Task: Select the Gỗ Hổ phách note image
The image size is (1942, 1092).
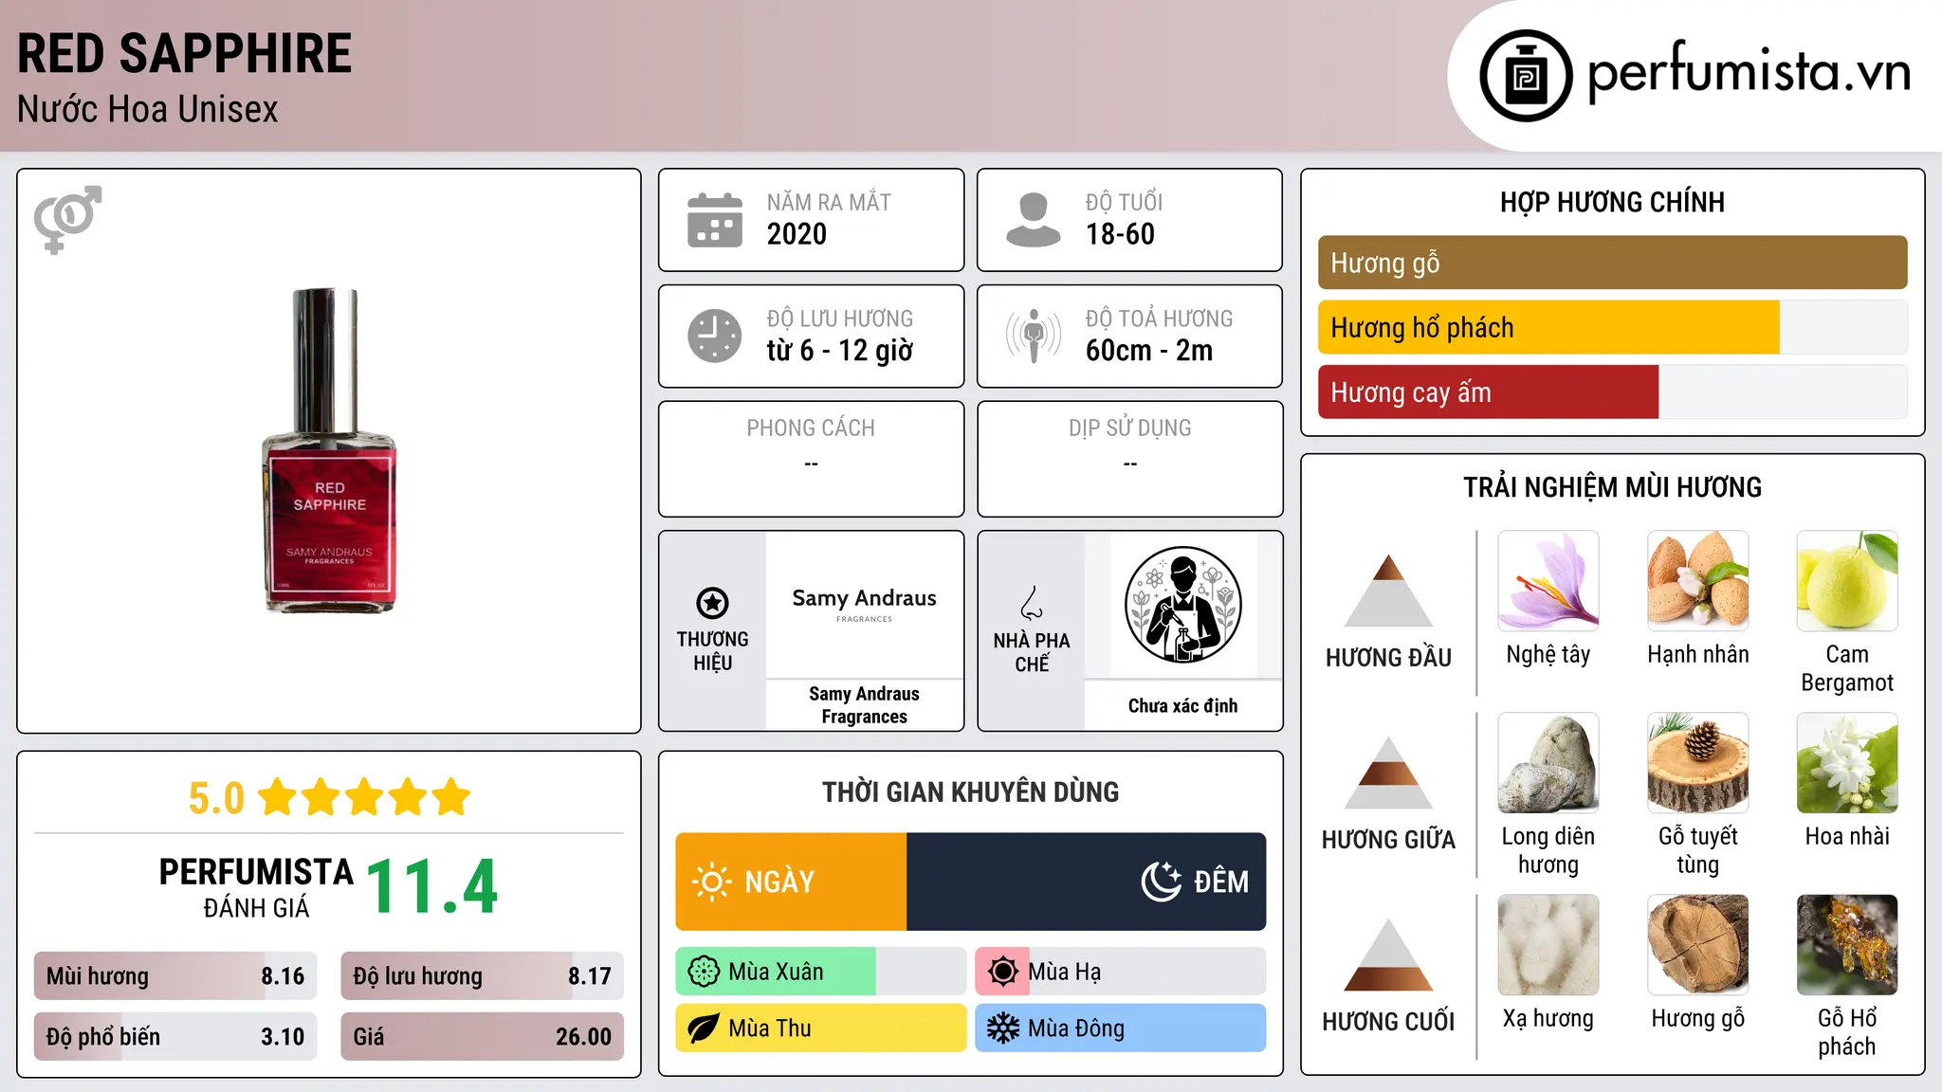Action: [x=1847, y=944]
